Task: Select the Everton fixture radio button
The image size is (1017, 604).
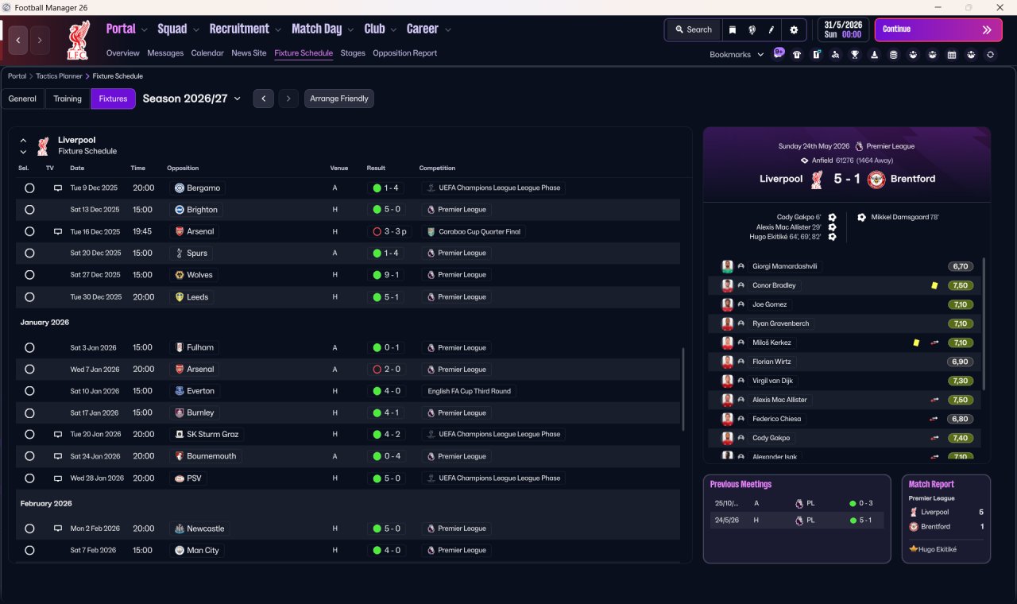Action: 29,391
